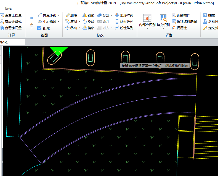Viewport: 218px width, 176px height.
Task: Click the 分割 split tool
Action: (103, 15)
